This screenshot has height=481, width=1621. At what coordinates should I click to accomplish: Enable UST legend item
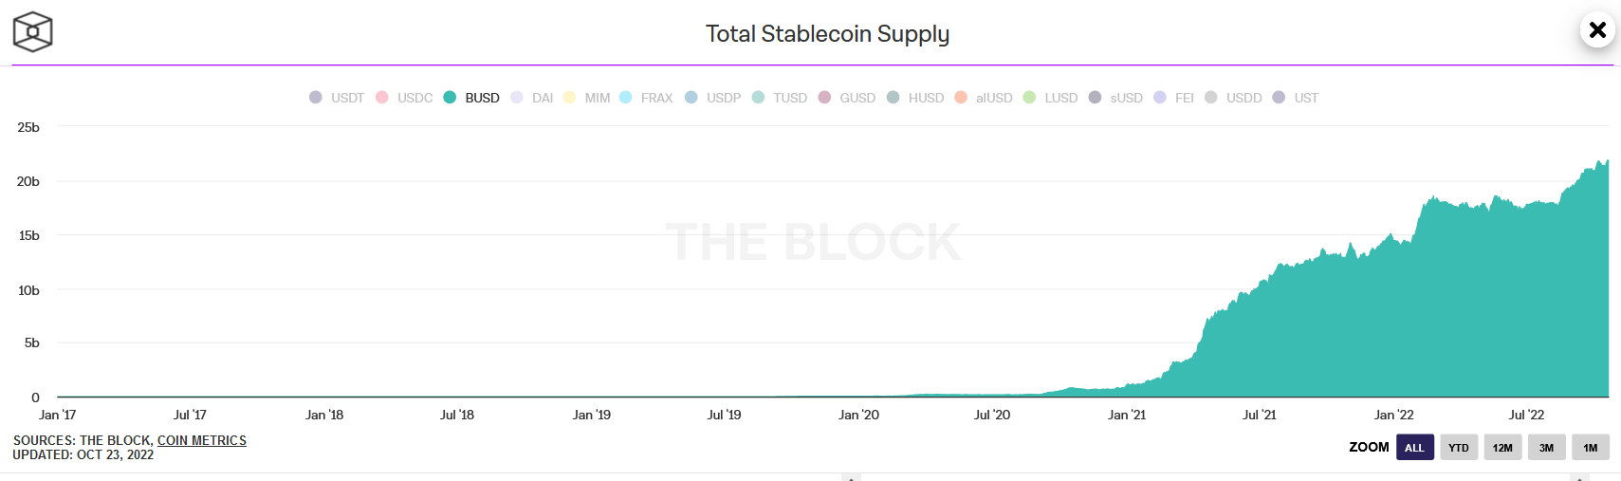(x=1296, y=98)
